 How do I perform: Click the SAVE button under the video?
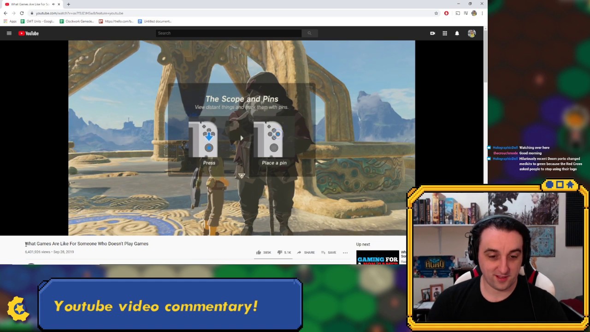(x=329, y=252)
